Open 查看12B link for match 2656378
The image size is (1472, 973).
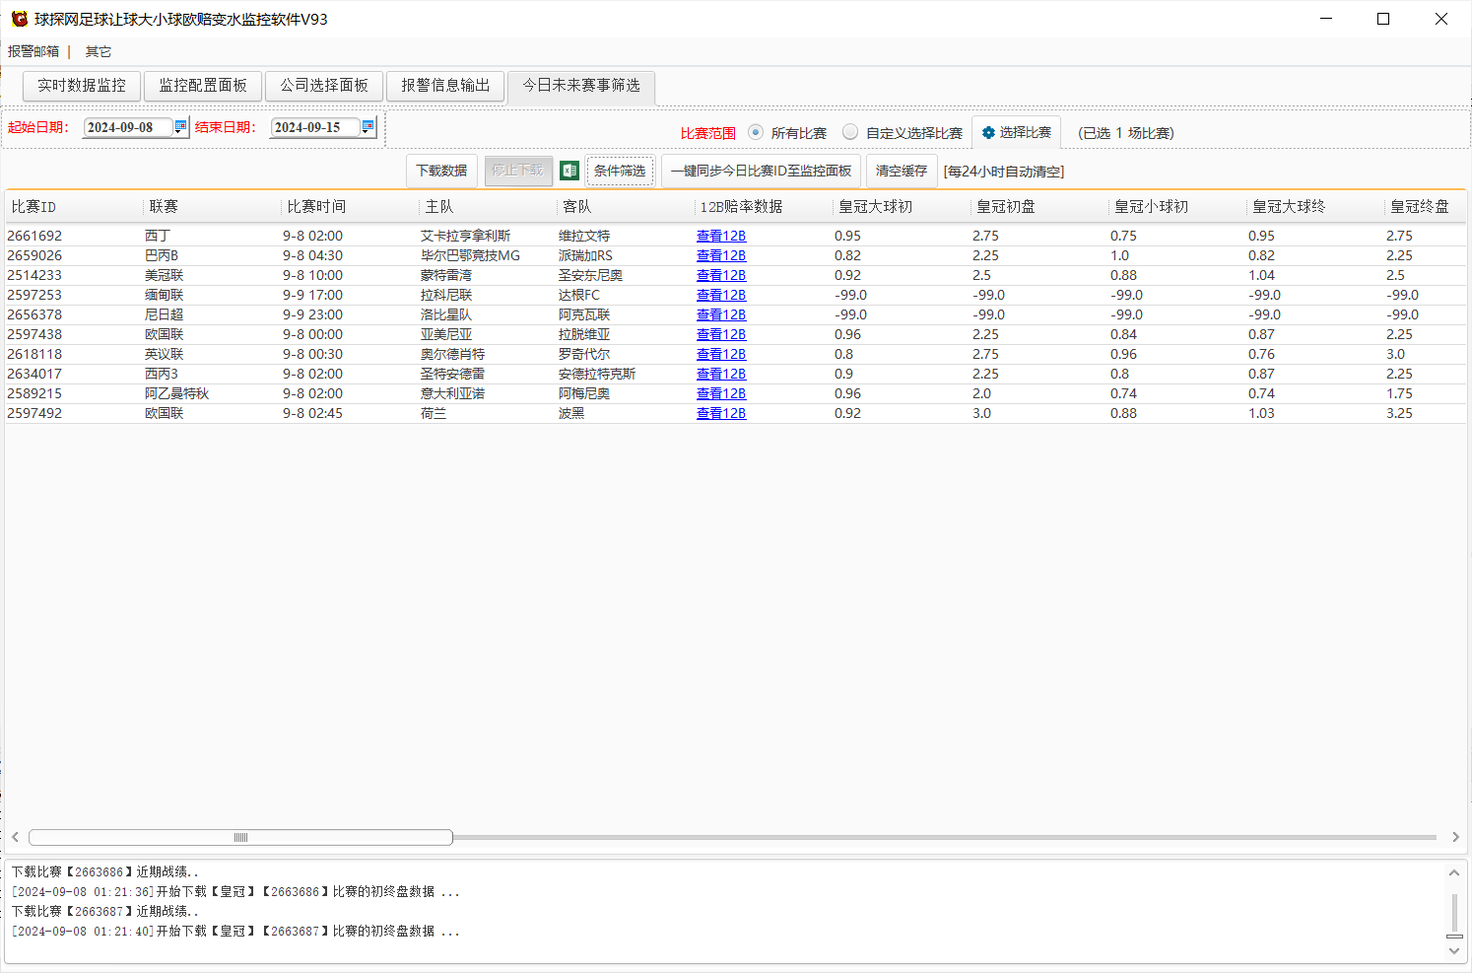tap(721, 314)
